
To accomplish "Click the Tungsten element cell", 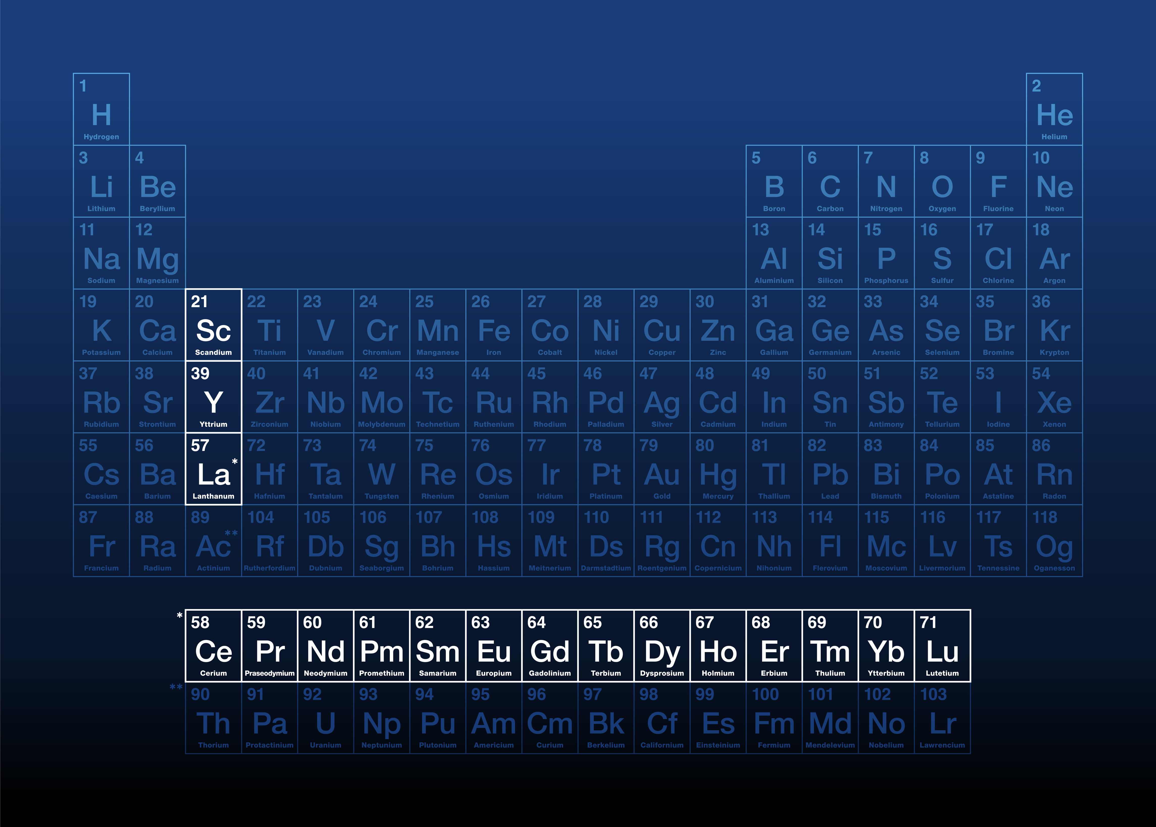I will click(381, 469).
